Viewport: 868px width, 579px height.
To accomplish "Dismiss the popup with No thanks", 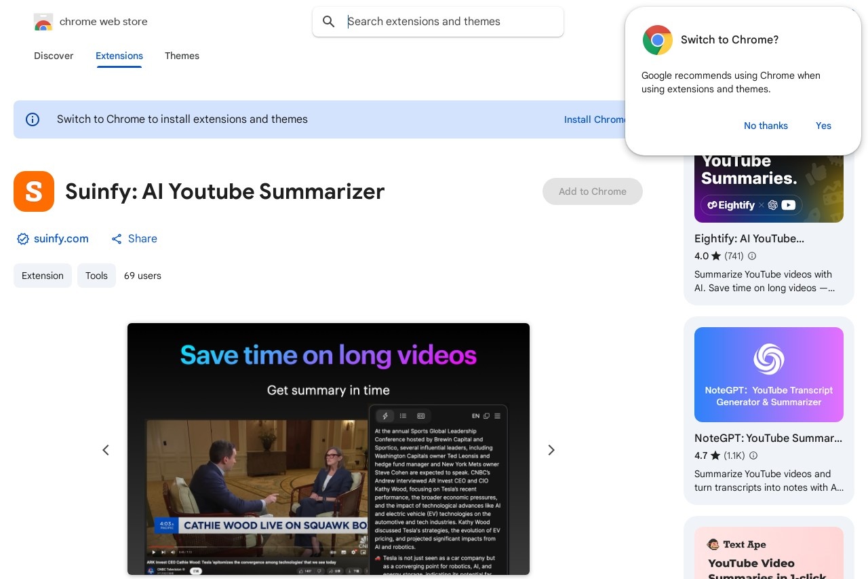I will tap(766, 126).
